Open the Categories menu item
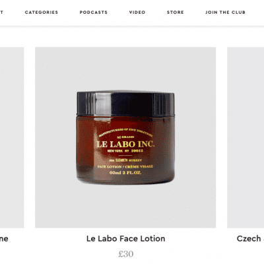The width and height of the screenshot is (264, 264). point(42,13)
